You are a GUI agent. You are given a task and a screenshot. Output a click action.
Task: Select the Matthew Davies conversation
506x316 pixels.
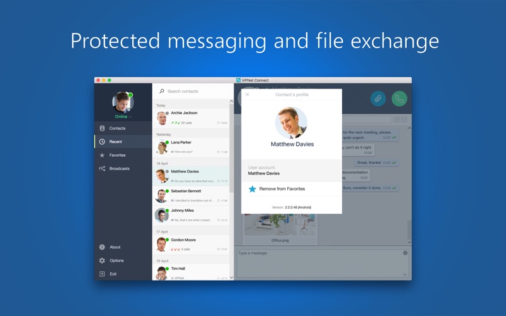191,176
